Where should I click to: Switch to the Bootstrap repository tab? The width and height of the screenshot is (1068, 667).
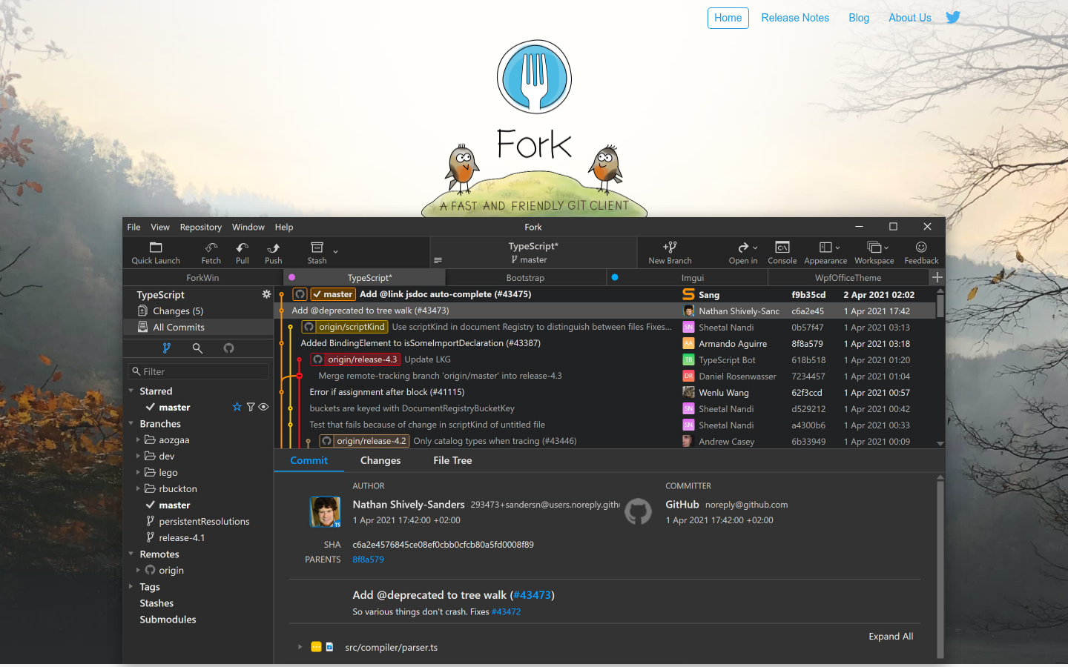525,277
